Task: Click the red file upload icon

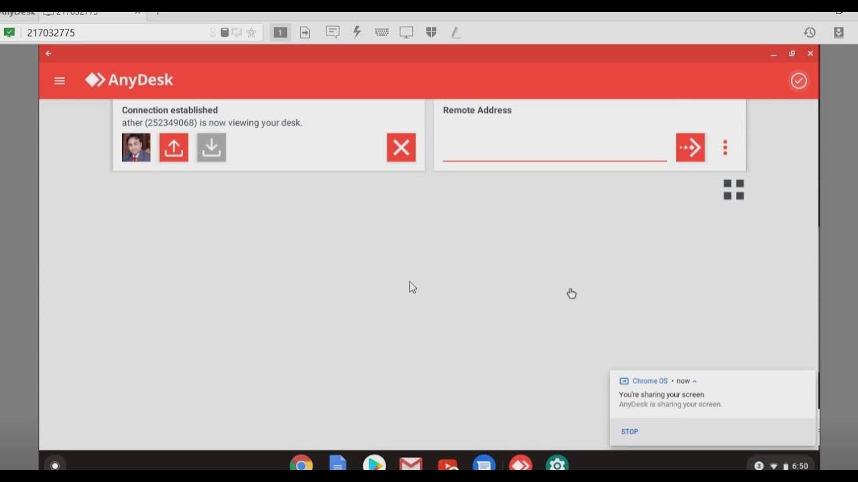Action: (174, 147)
